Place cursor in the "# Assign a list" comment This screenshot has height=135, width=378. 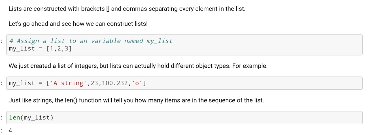point(91,41)
